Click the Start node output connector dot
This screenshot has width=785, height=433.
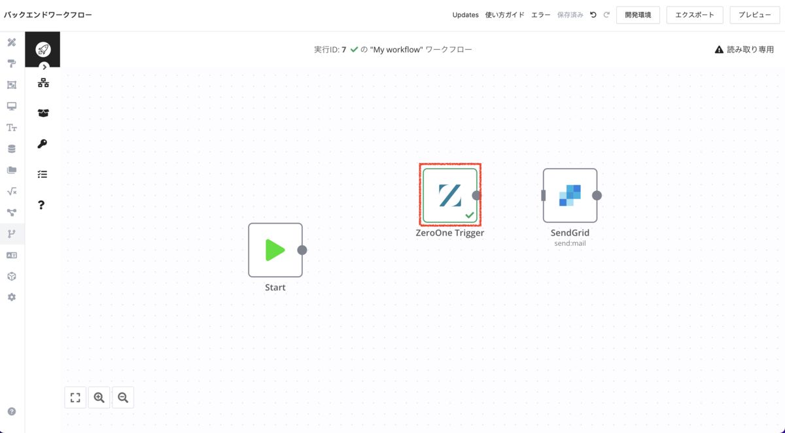coord(302,250)
